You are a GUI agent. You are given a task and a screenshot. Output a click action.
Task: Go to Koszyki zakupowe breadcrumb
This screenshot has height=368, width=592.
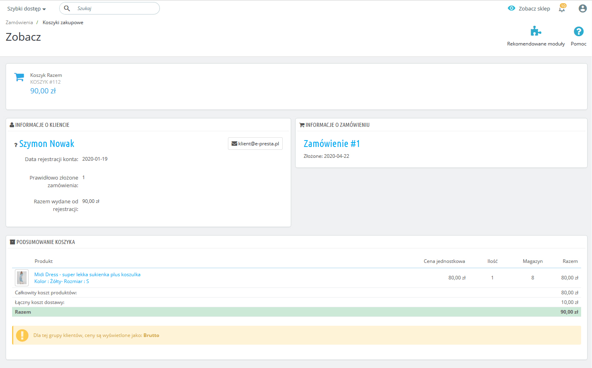tap(63, 23)
